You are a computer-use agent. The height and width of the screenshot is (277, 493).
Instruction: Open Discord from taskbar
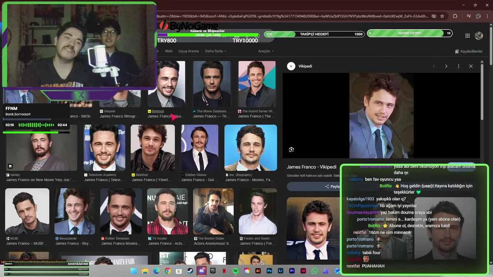pyautogui.click(x=201, y=271)
